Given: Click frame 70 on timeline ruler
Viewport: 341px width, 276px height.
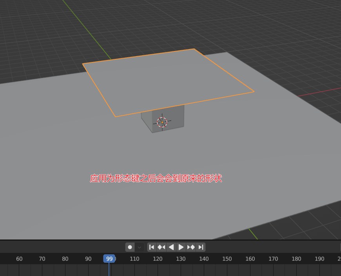Looking at the screenshot, I should [x=42, y=259].
